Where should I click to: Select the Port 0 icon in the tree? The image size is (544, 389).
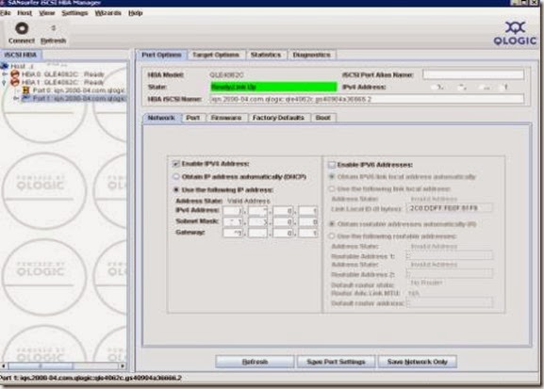(x=25, y=90)
